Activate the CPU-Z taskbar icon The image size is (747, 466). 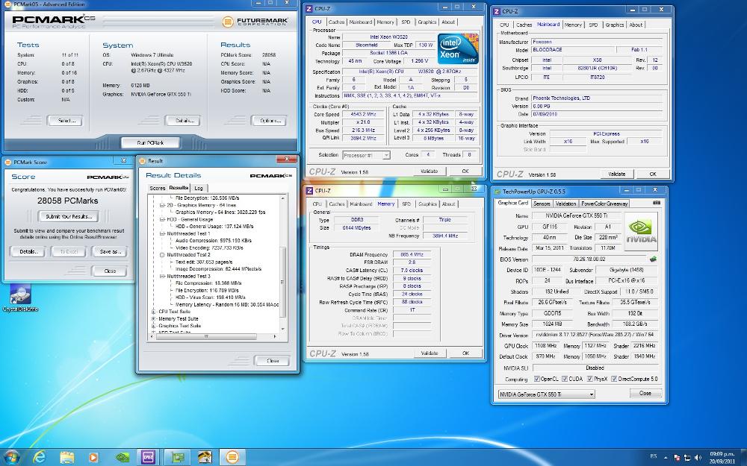148,458
